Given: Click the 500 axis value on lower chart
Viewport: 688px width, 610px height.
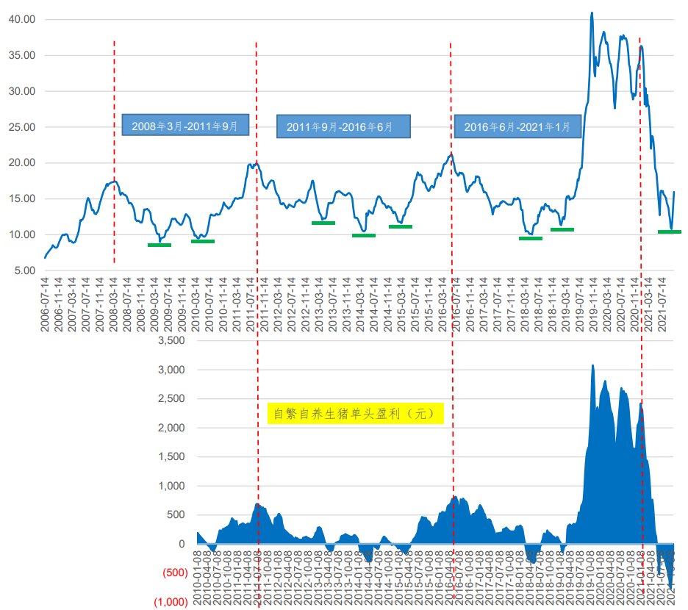Looking at the screenshot, I should coord(176,514).
